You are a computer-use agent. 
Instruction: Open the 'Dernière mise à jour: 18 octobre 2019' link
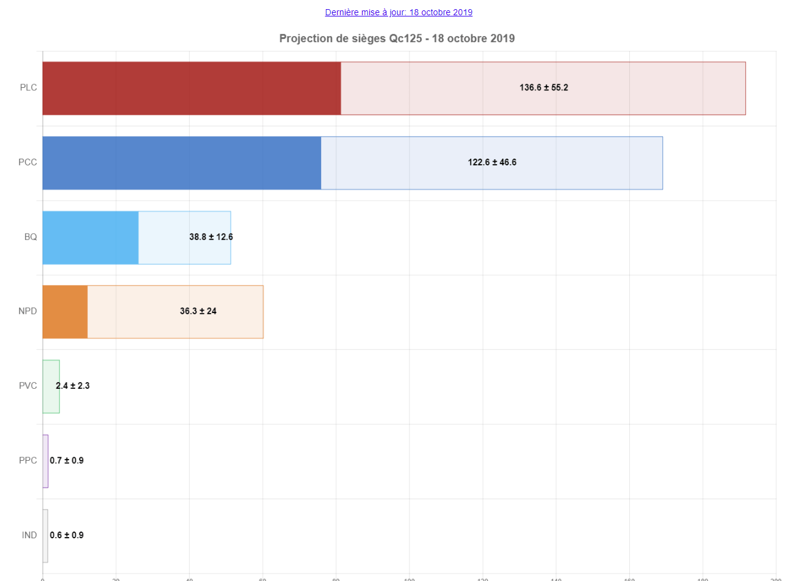(x=399, y=12)
